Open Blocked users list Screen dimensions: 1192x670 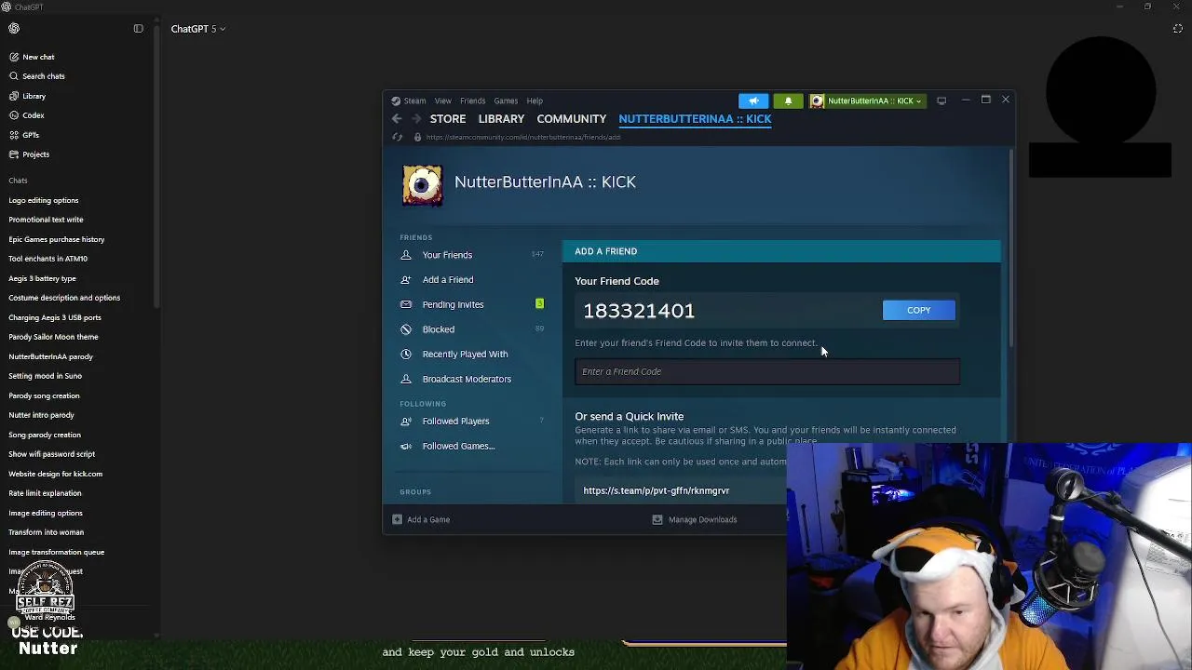pyautogui.click(x=438, y=329)
